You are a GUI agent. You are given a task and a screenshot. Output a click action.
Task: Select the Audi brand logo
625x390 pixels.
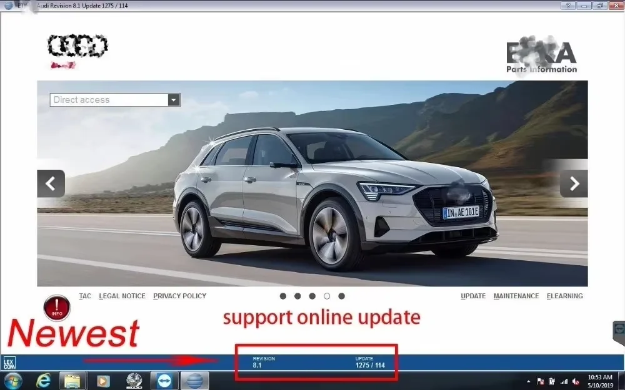76,47
